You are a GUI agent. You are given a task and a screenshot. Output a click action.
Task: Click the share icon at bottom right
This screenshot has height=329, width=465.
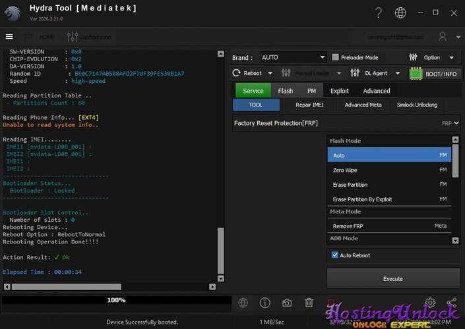tap(452, 303)
